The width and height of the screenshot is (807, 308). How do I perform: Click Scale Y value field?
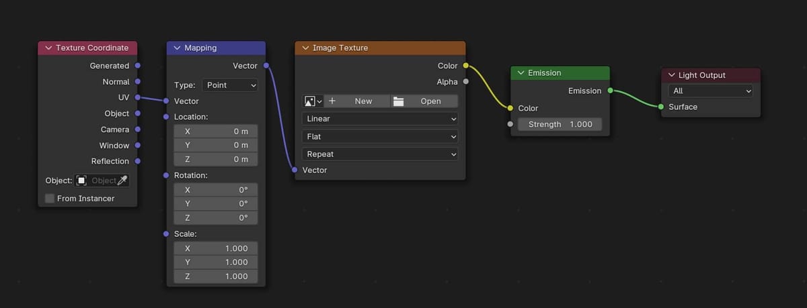pos(215,262)
